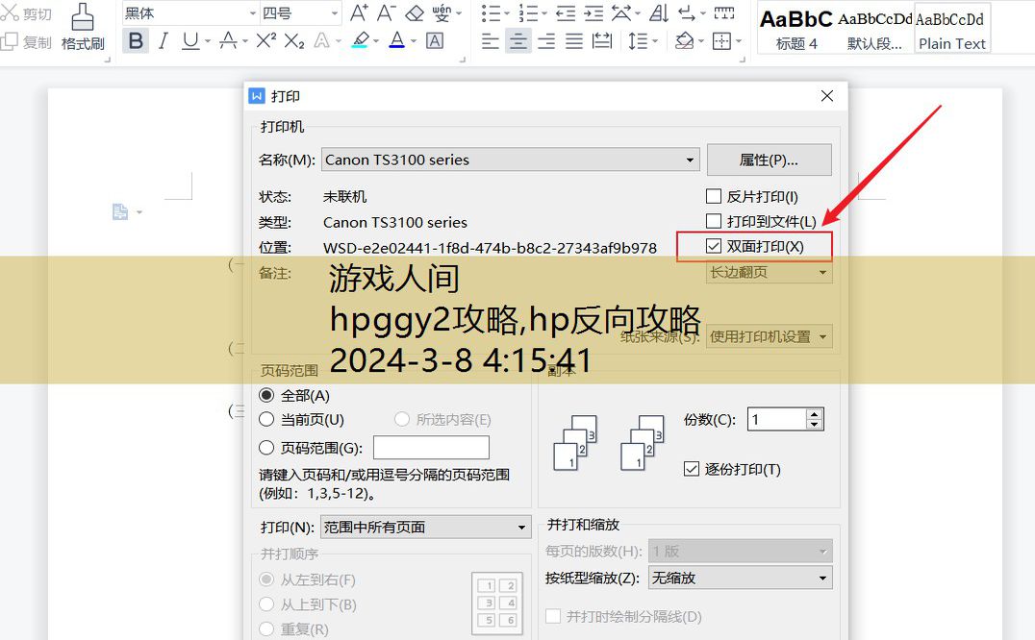Enable the 反片打印(I) checkbox
Viewport: 1035px width, 640px height.
(x=713, y=196)
